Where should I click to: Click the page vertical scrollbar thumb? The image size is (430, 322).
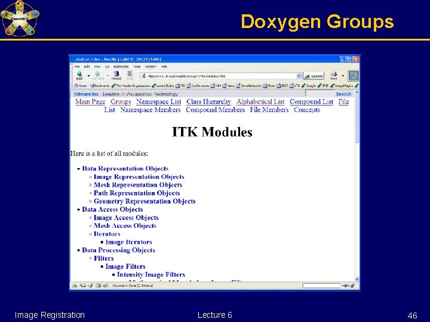pyautogui.click(x=357, y=118)
